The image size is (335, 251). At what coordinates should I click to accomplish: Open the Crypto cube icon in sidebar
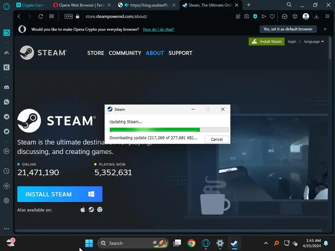point(7,186)
